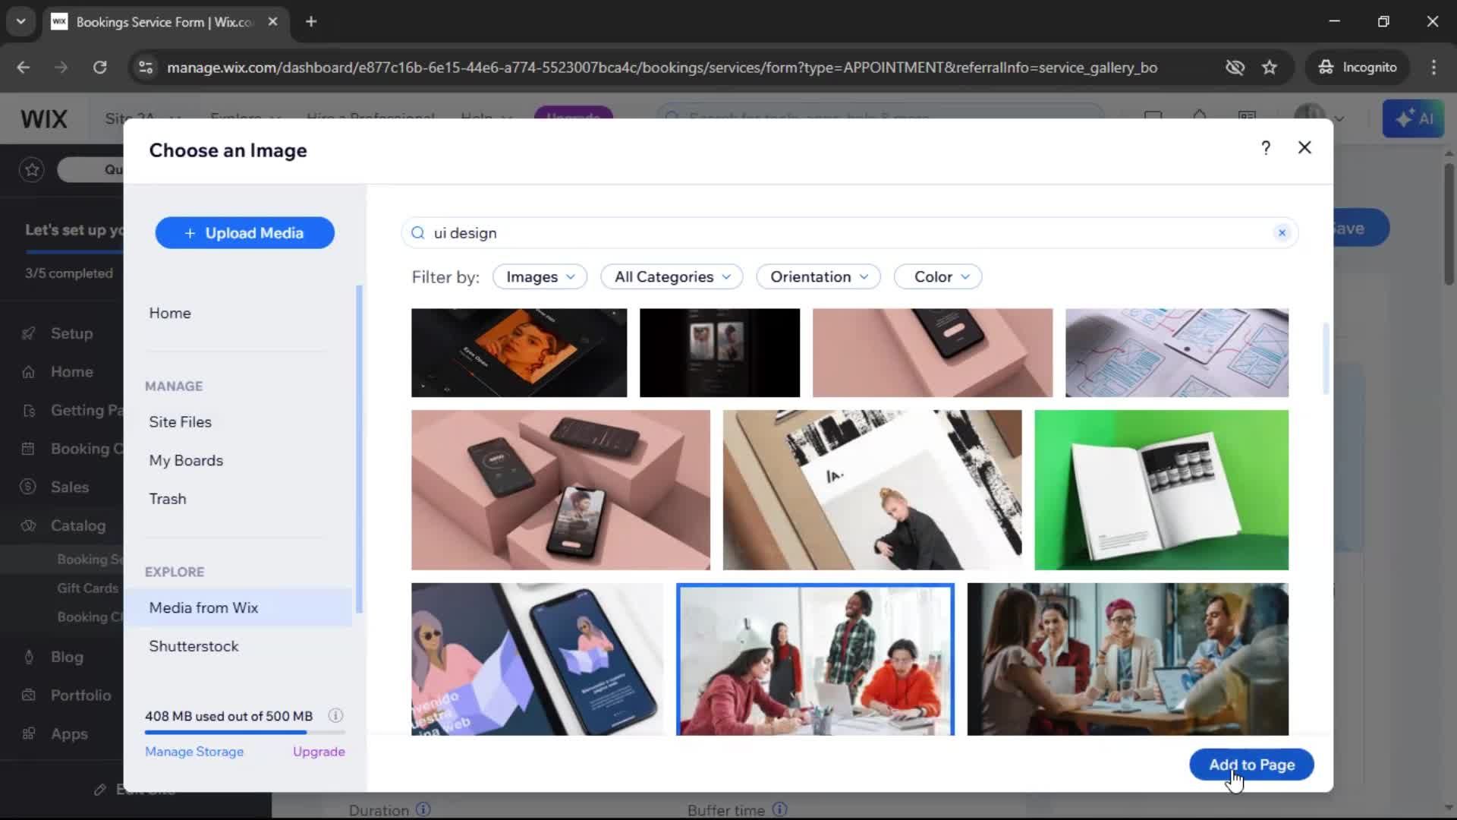Select the crouching woman poster thumbnail

pos(872,490)
